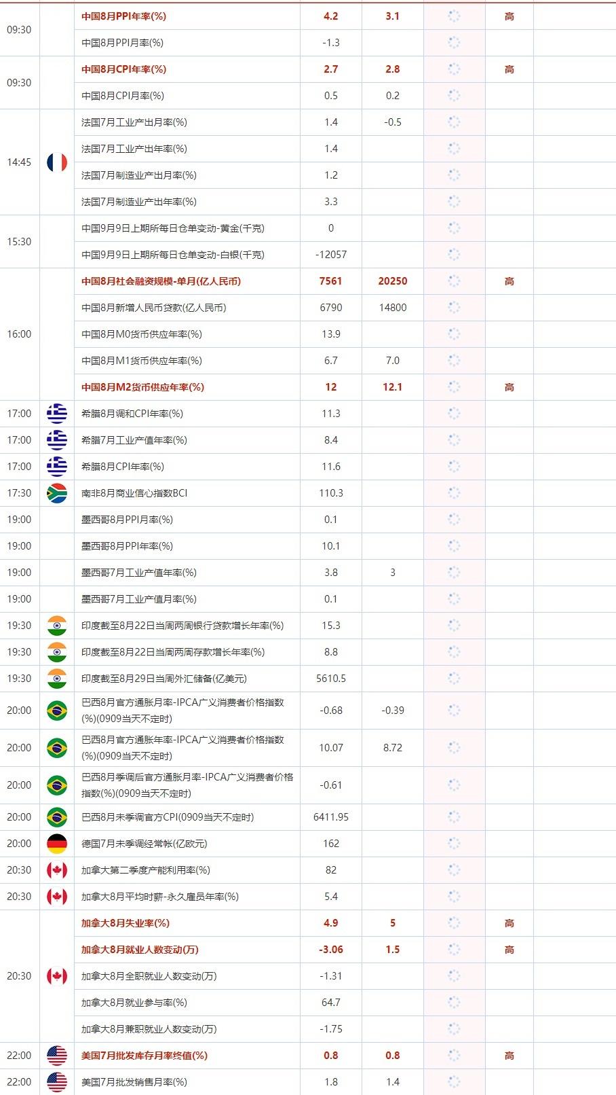Click loading spinner in 德国7月未季调经常帐 row
The height and width of the screenshot is (1095, 616).
454,844
